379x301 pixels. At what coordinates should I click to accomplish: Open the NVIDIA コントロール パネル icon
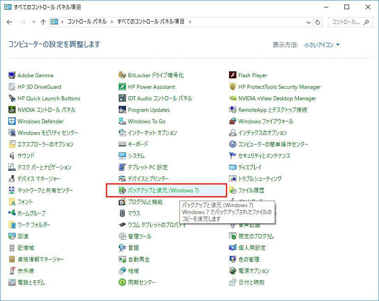(12, 110)
